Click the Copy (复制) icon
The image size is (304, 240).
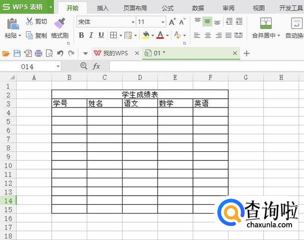29,35
